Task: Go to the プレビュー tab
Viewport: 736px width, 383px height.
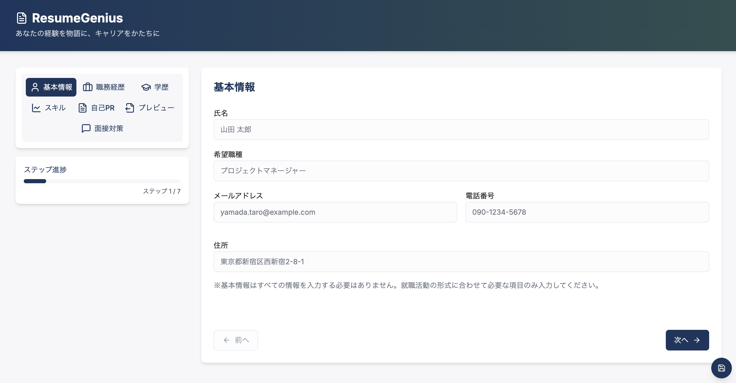Action: tap(150, 108)
